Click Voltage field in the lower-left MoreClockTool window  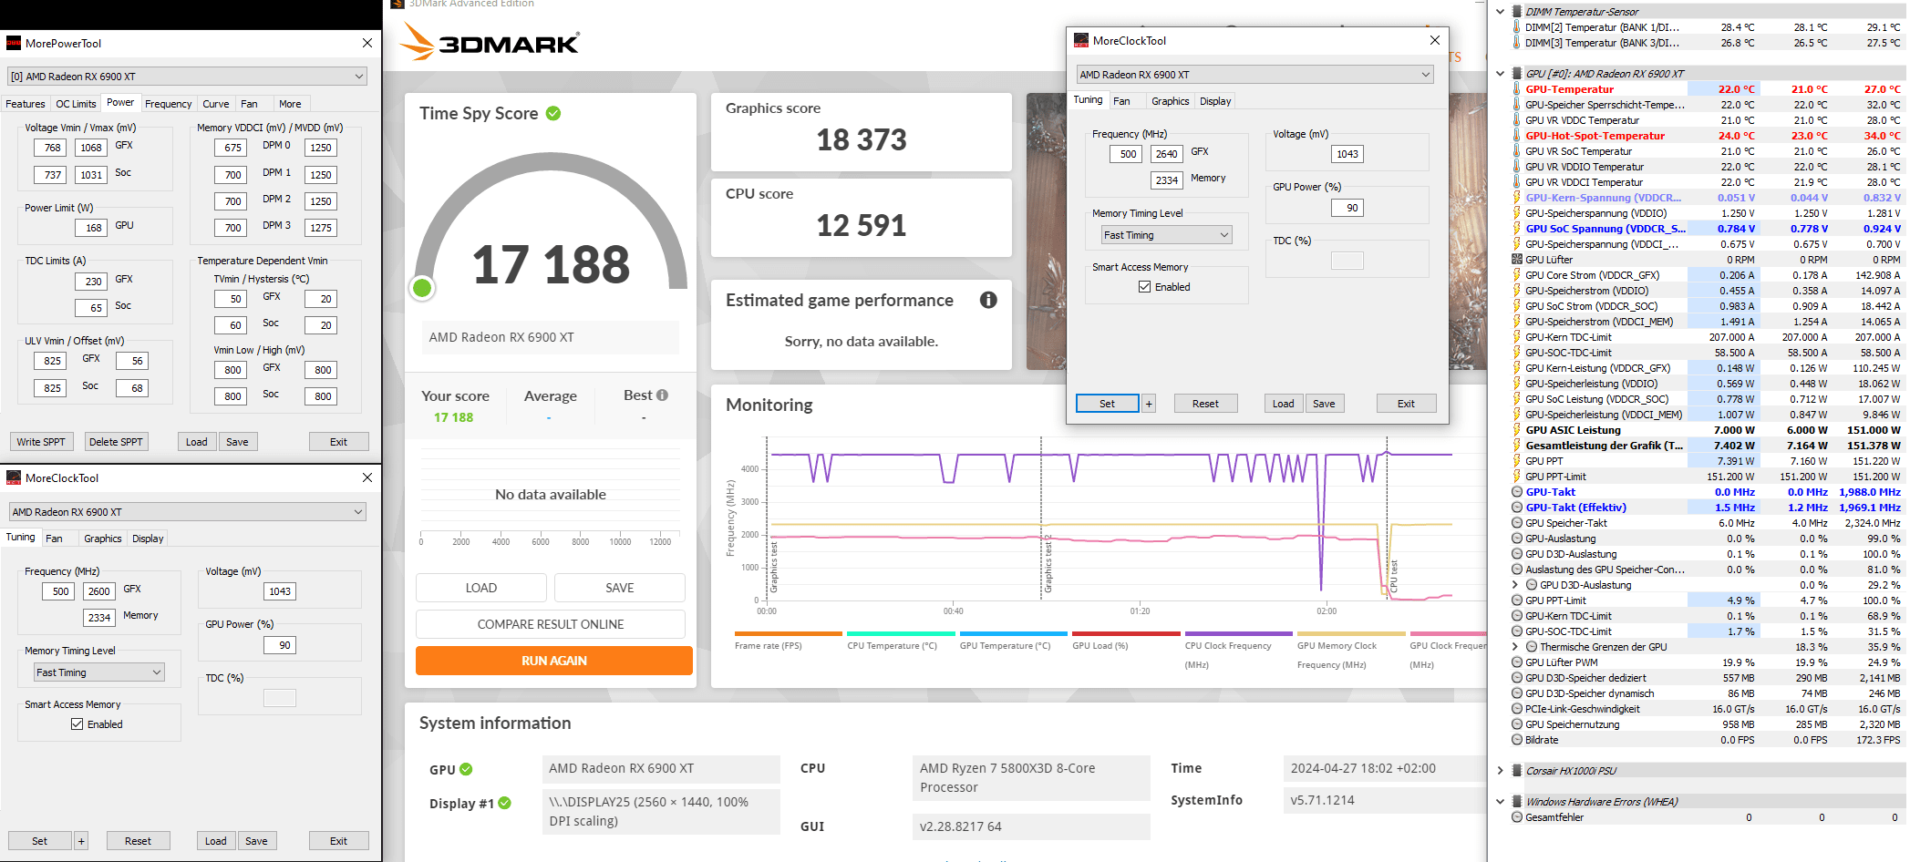[x=280, y=591]
